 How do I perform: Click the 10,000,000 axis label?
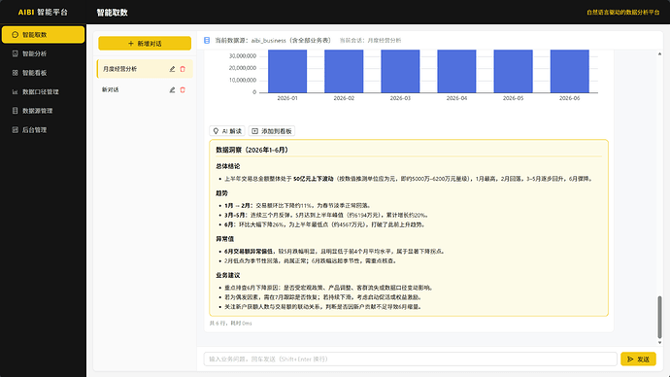pyautogui.click(x=243, y=81)
